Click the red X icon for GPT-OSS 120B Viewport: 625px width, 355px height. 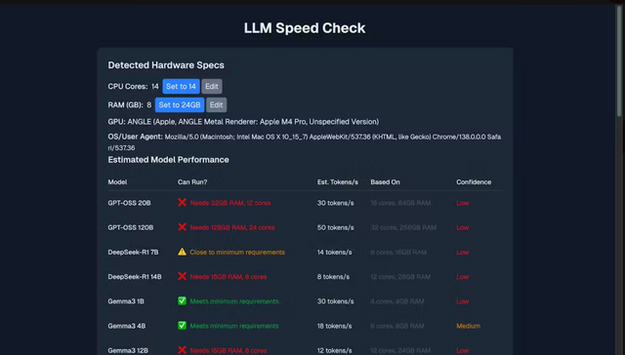click(183, 227)
